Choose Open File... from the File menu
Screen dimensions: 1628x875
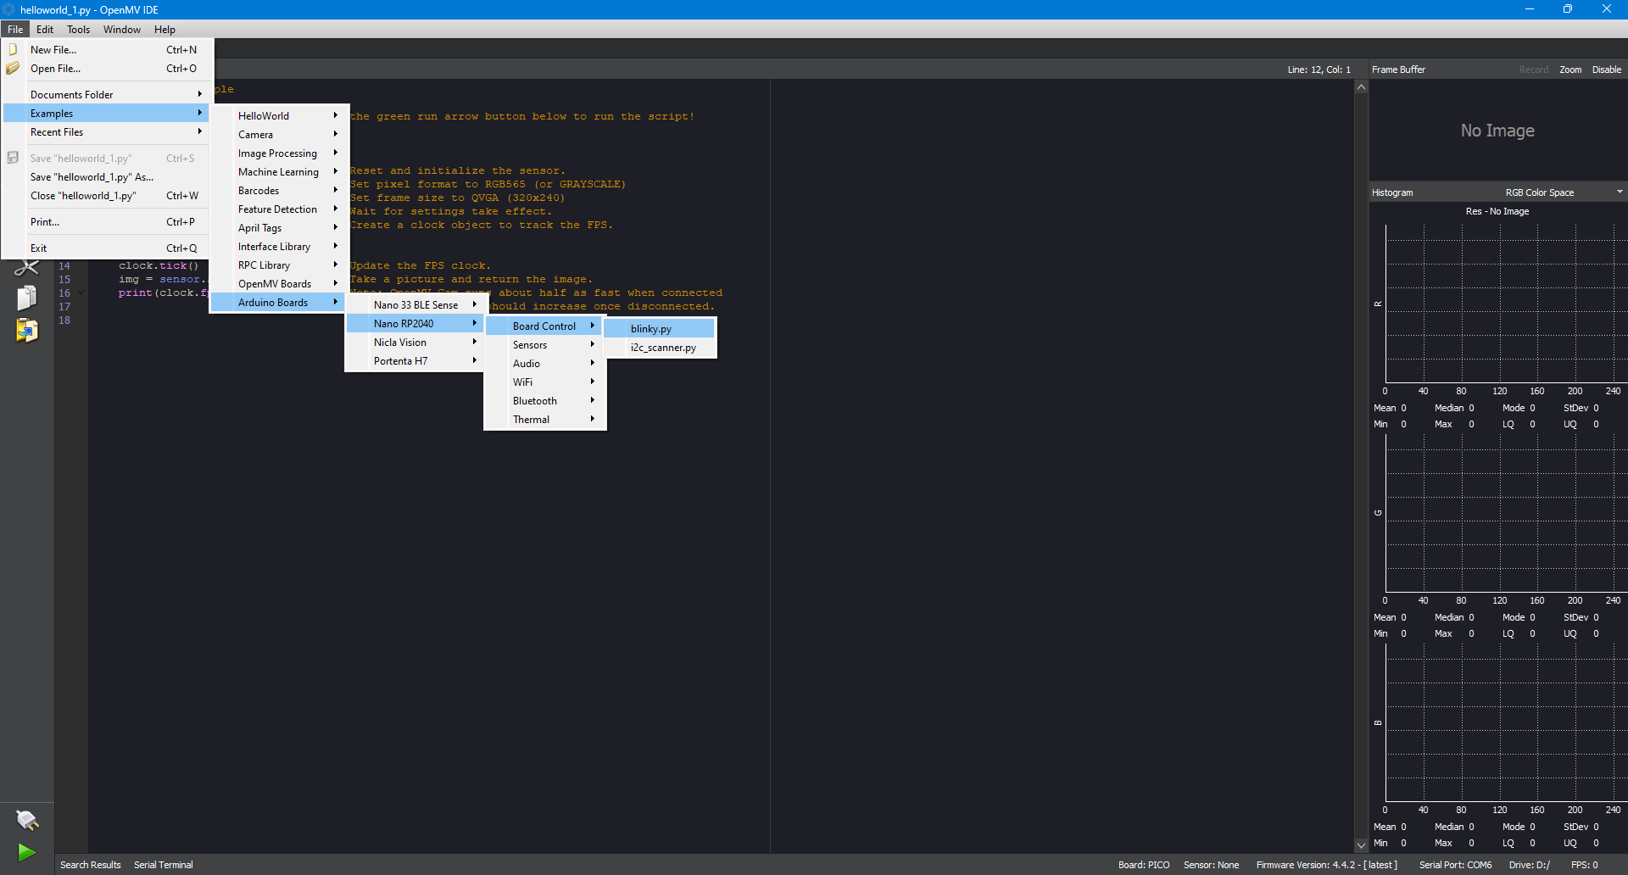click(107, 69)
